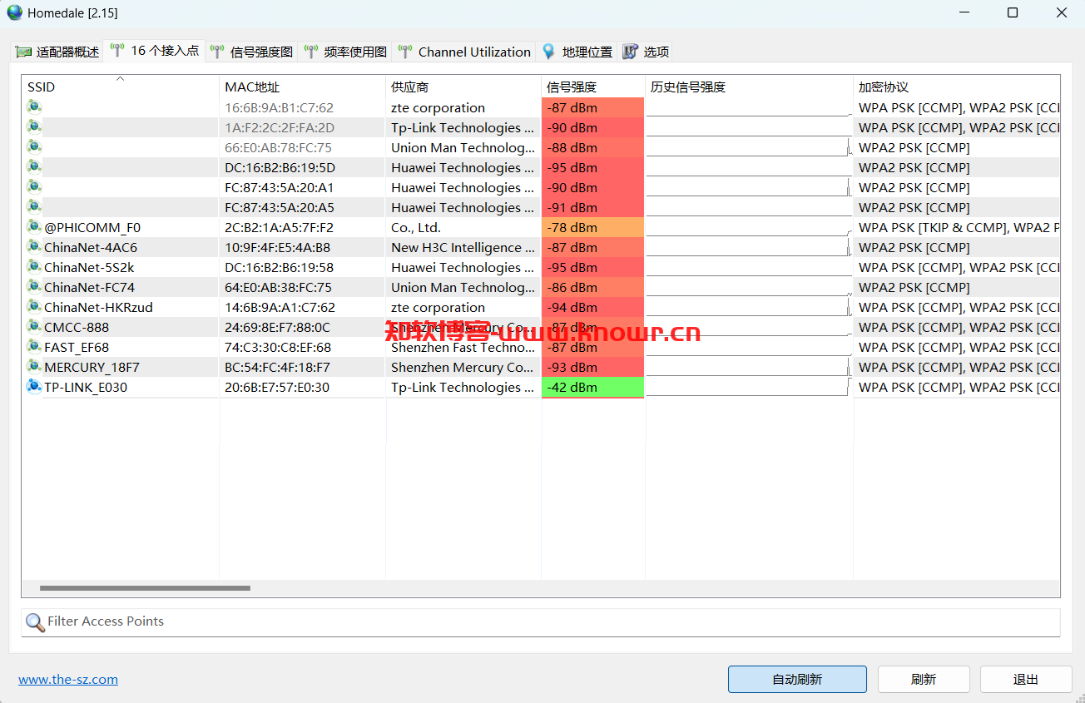
Task: Click the network icon of ChinaNet-HKRzud row
Action: [x=34, y=306]
